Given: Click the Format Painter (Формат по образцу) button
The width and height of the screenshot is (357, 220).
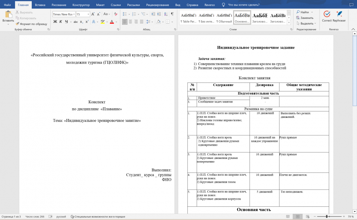Looking at the screenshot, I should [31, 24].
